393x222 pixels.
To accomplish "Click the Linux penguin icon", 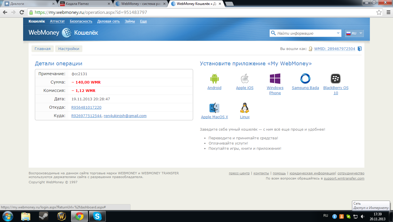I will [245, 108].
